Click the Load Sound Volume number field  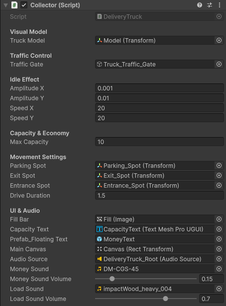pyautogui.click(x=212, y=299)
